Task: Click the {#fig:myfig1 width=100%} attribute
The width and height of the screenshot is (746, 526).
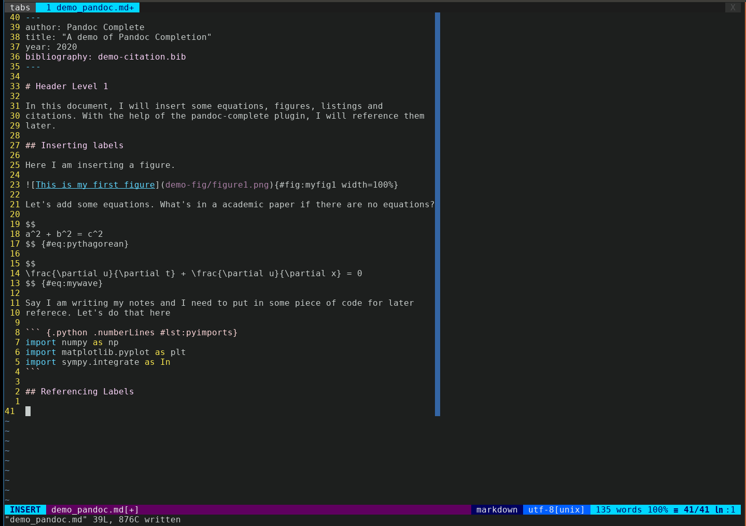Action: click(x=336, y=184)
